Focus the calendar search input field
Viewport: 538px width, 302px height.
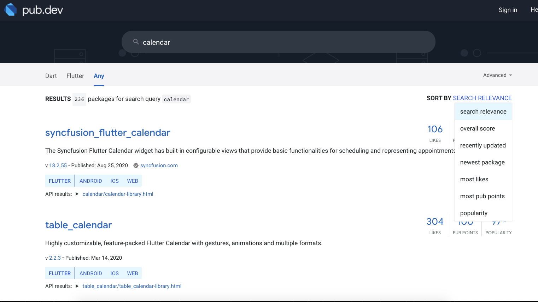pos(279,42)
